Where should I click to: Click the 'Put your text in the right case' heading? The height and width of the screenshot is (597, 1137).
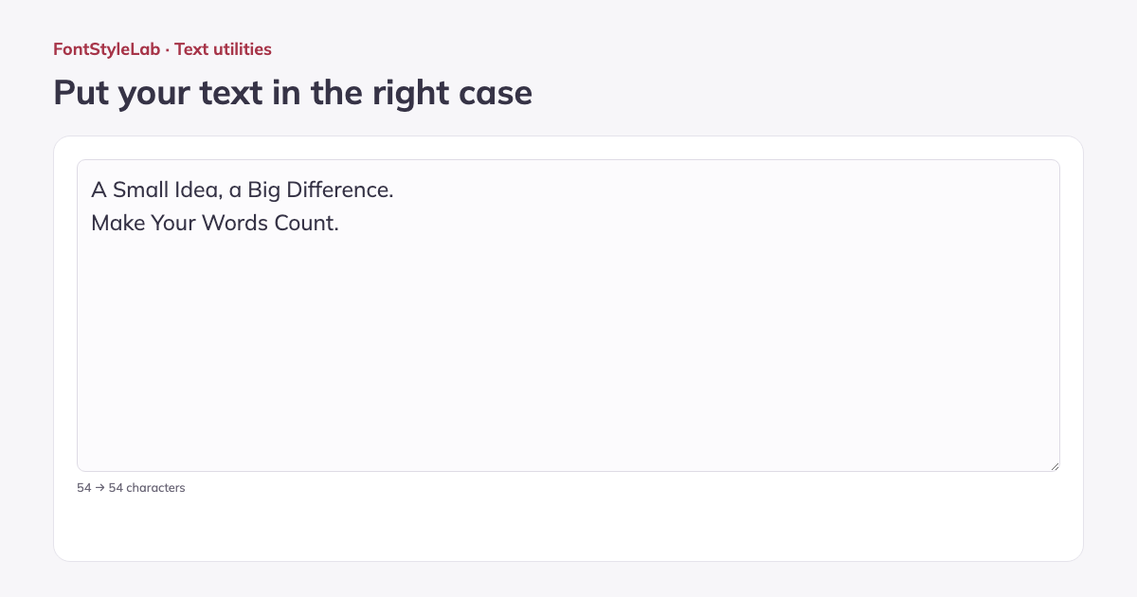click(x=293, y=93)
